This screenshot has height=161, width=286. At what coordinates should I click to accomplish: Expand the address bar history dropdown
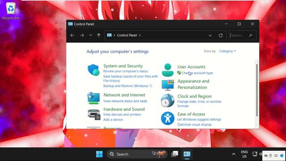click(210, 35)
